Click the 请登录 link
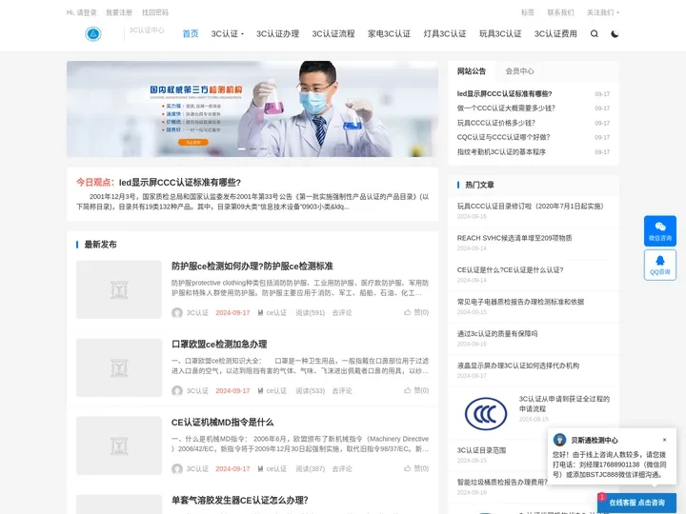This screenshot has width=686, height=514. click(87, 12)
